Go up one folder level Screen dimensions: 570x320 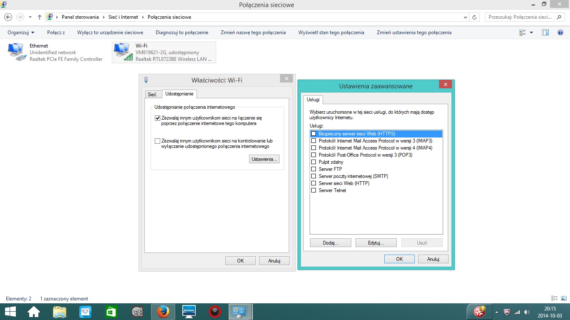coord(40,17)
